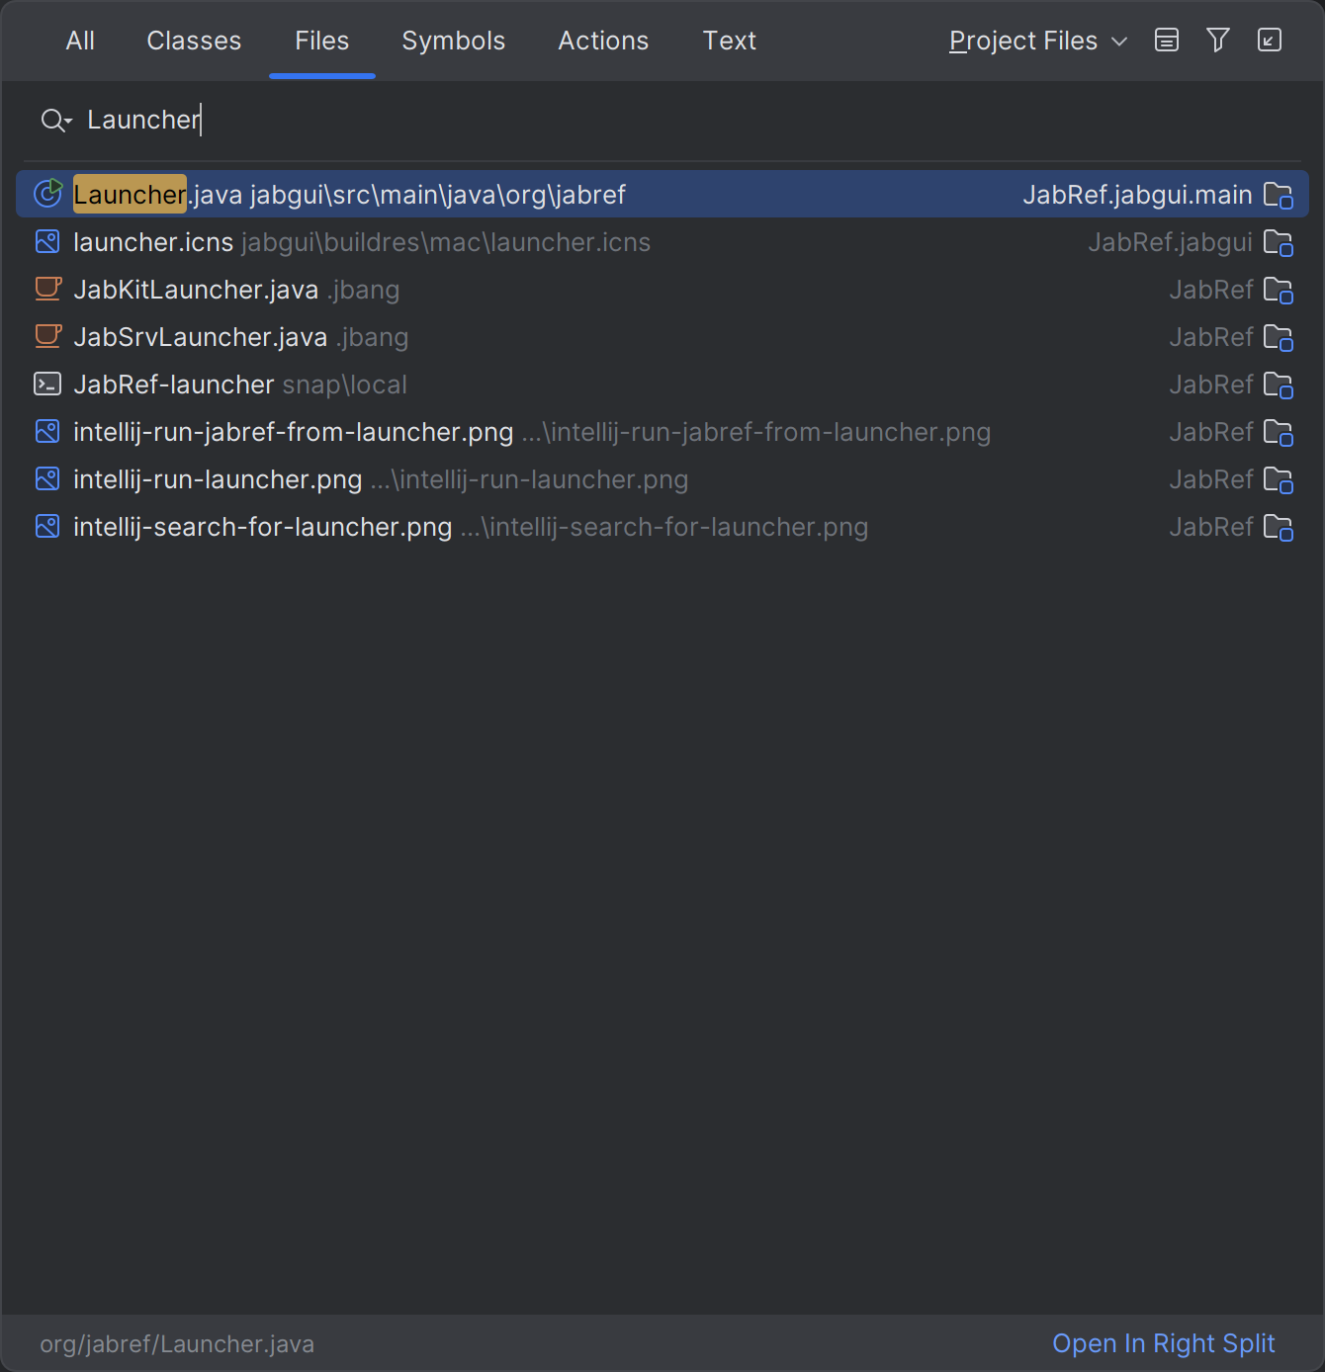The height and width of the screenshot is (1372, 1325).
Task: Click the launcher.icns image file icon
Action: click(47, 241)
